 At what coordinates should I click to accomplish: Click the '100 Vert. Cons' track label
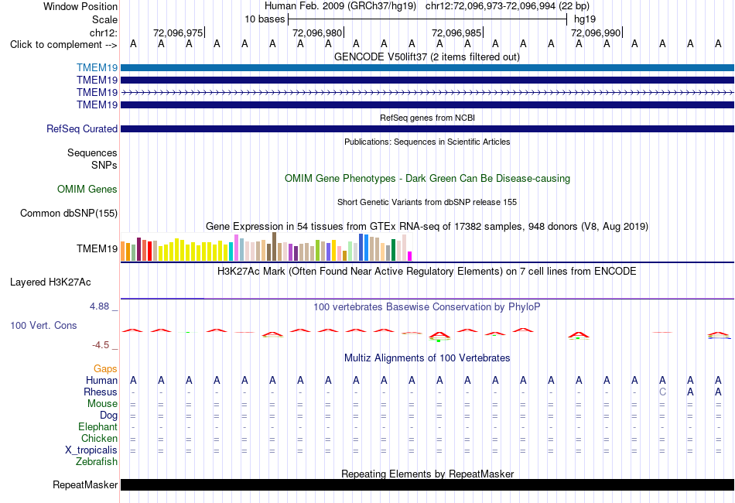pos(43,325)
